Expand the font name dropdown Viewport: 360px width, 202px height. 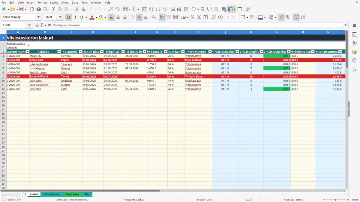coord(38,17)
